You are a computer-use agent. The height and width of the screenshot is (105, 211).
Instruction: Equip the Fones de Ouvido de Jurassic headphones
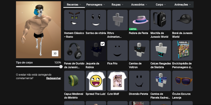coord(74,50)
